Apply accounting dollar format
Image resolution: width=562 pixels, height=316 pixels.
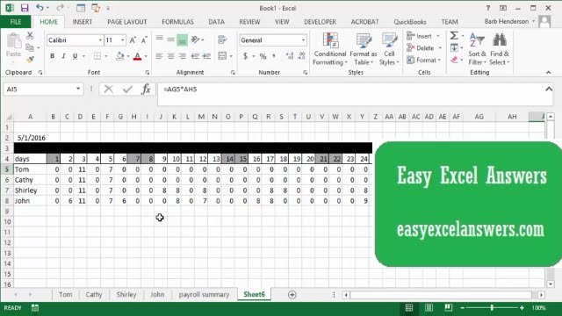246,56
